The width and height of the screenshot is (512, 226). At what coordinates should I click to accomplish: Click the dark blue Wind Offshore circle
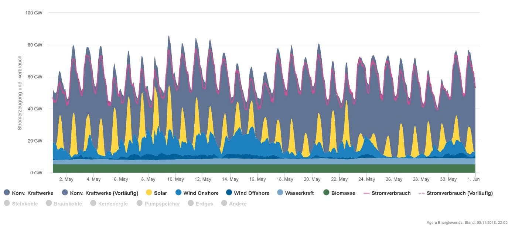(x=229, y=193)
